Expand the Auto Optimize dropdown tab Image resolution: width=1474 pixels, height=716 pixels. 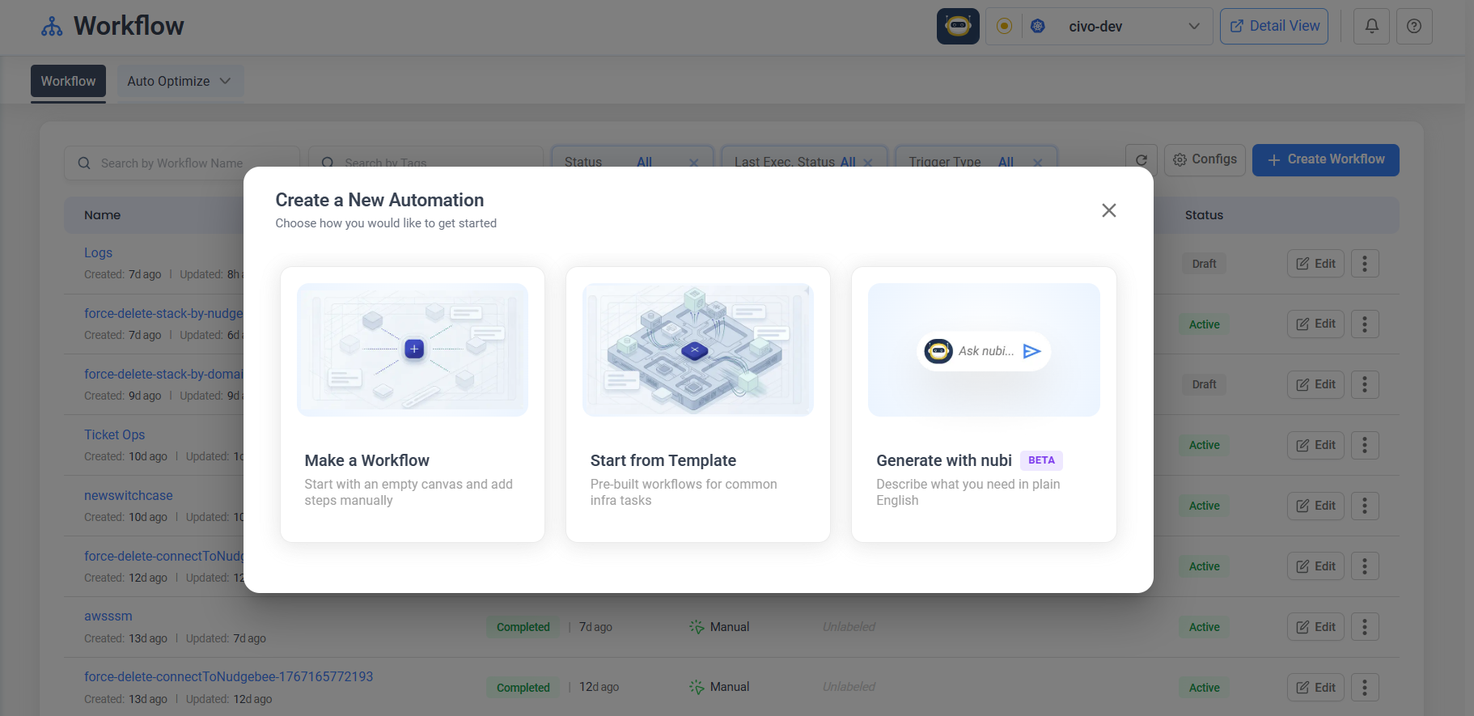point(180,82)
